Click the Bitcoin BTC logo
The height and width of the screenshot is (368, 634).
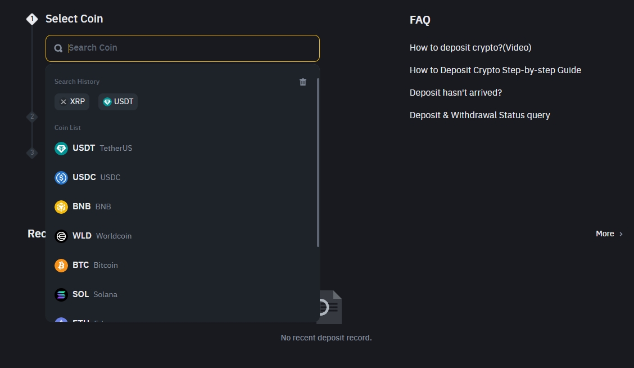pos(61,266)
